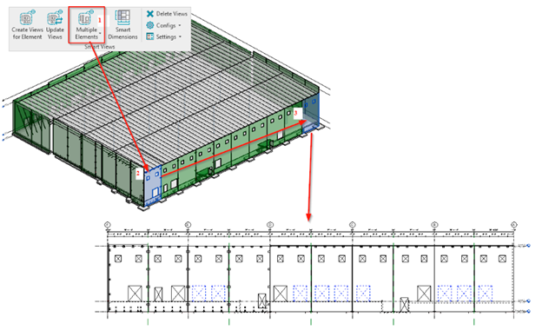Select the top level marker circle at right

click(529, 246)
